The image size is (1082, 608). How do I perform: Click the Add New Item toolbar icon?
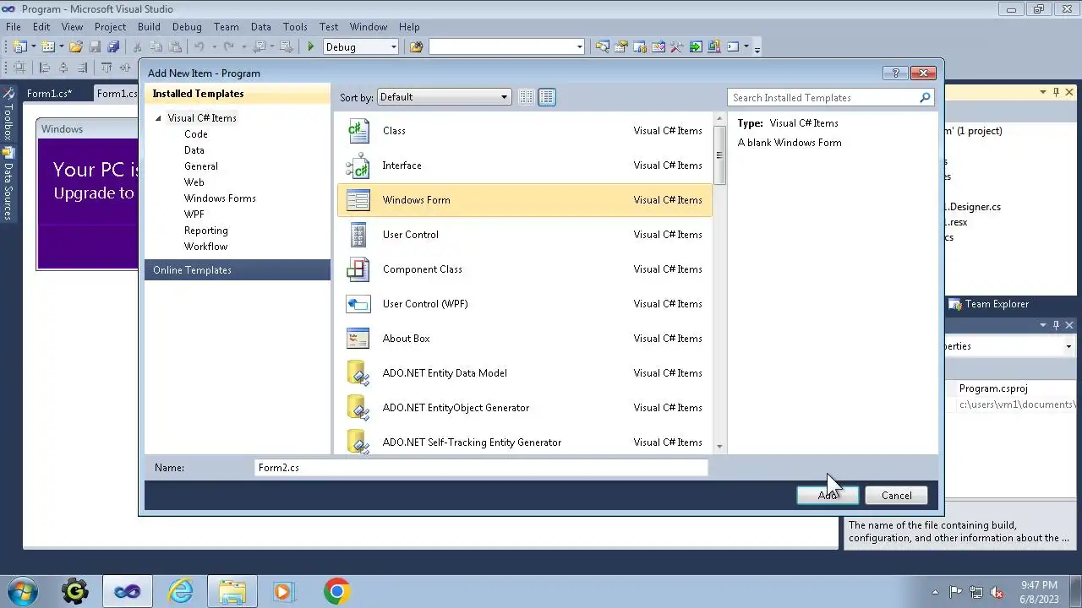point(48,47)
